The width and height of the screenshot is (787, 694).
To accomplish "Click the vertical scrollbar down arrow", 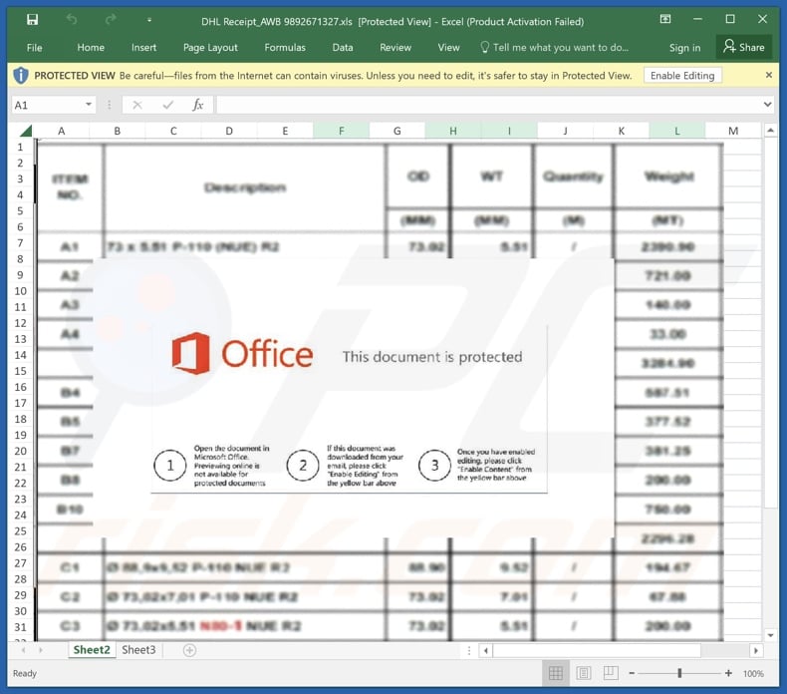I will tap(770, 635).
